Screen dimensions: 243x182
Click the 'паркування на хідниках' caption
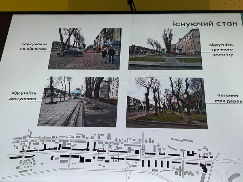34,47
